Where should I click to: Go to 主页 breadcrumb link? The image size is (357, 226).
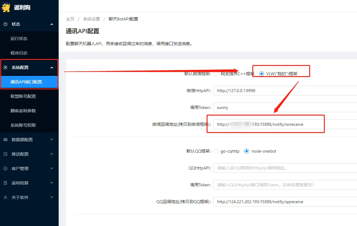pyautogui.click(x=70, y=19)
